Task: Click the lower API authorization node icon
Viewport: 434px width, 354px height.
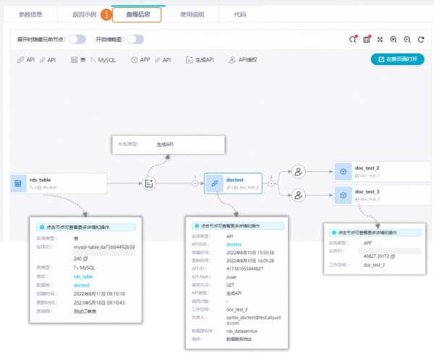Action: (298, 194)
